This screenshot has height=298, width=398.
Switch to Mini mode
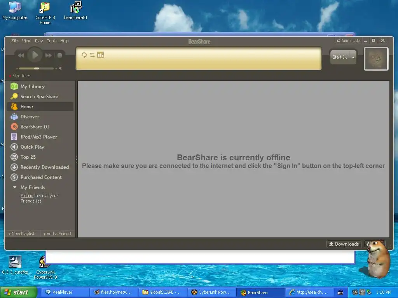348,40
